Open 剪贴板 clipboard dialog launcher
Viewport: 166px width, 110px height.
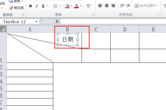23,15
